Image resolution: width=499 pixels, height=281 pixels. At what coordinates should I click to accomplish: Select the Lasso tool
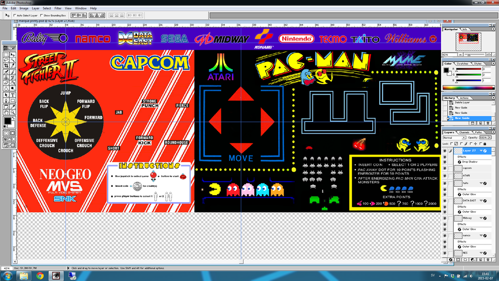pos(6,60)
